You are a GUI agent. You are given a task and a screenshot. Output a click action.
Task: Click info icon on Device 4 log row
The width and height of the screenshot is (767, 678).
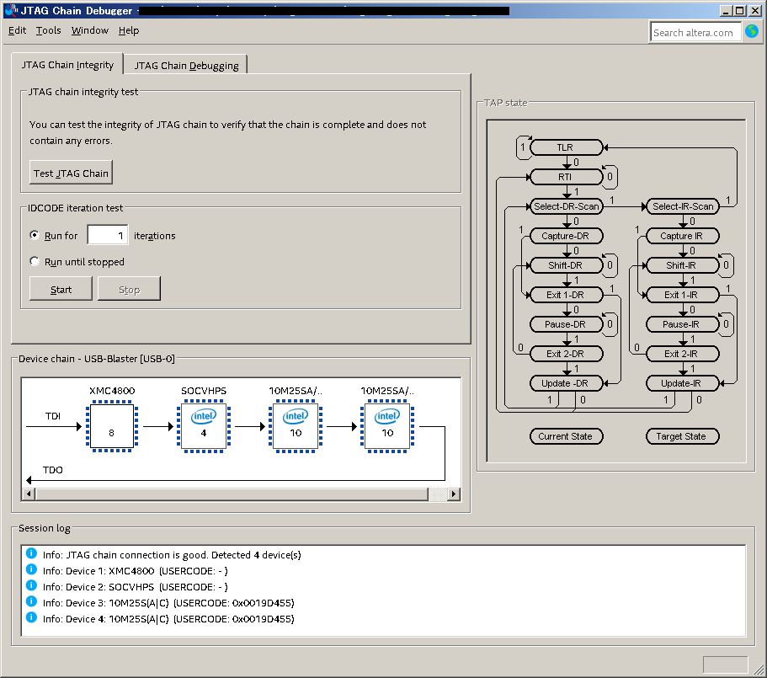point(31,617)
